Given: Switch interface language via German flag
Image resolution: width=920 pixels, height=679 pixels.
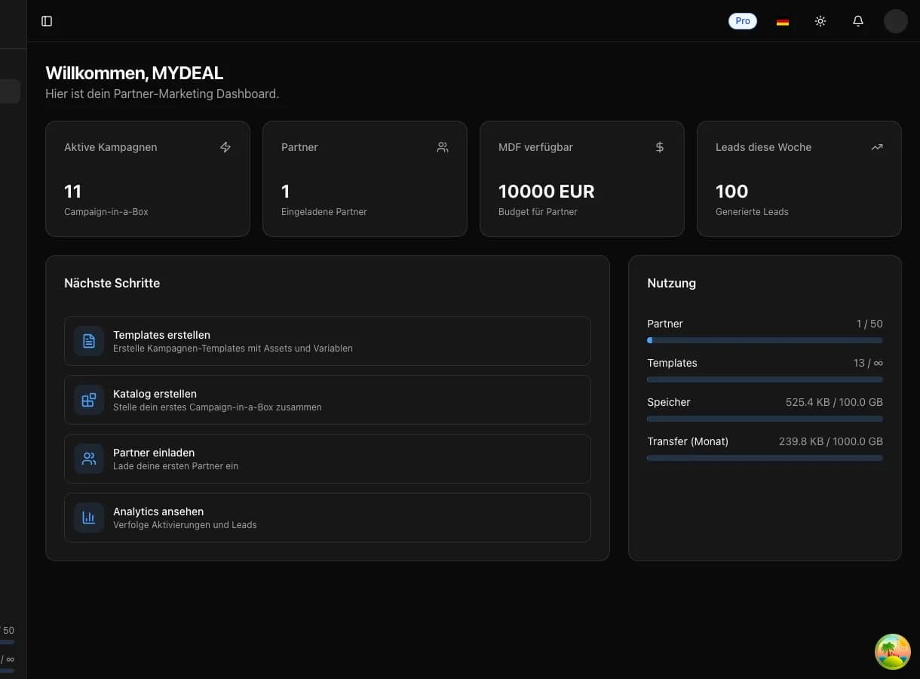Looking at the screenshot, I should pos(782,20).
